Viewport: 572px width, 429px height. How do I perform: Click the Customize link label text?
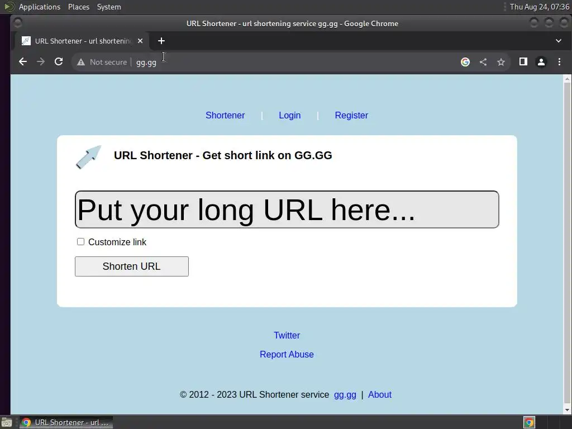click(x=117, y=242)
